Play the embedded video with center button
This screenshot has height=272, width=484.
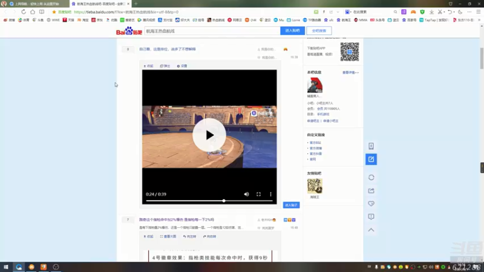(209, 135)
